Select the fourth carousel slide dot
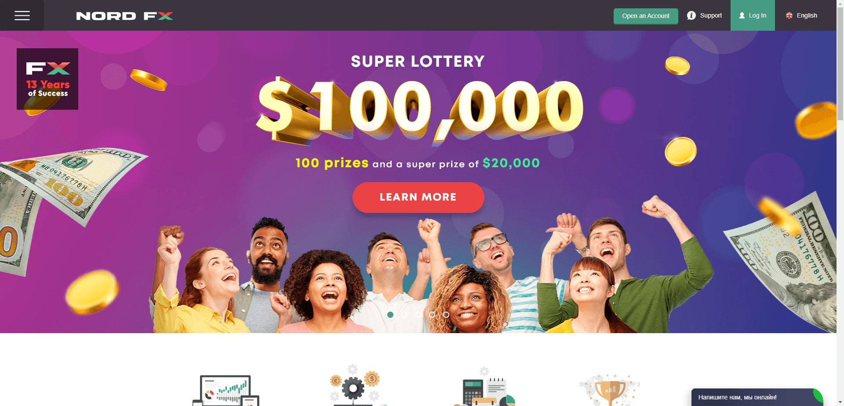This screenshot has width=844, height=406. [x=432, y=315]
